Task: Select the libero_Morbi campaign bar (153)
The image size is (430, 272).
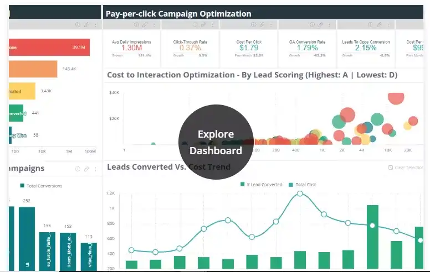Action: click(68, 252)
